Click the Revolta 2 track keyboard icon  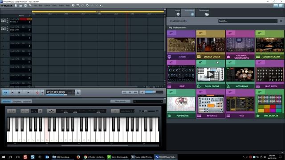click(x=3, y=21)
